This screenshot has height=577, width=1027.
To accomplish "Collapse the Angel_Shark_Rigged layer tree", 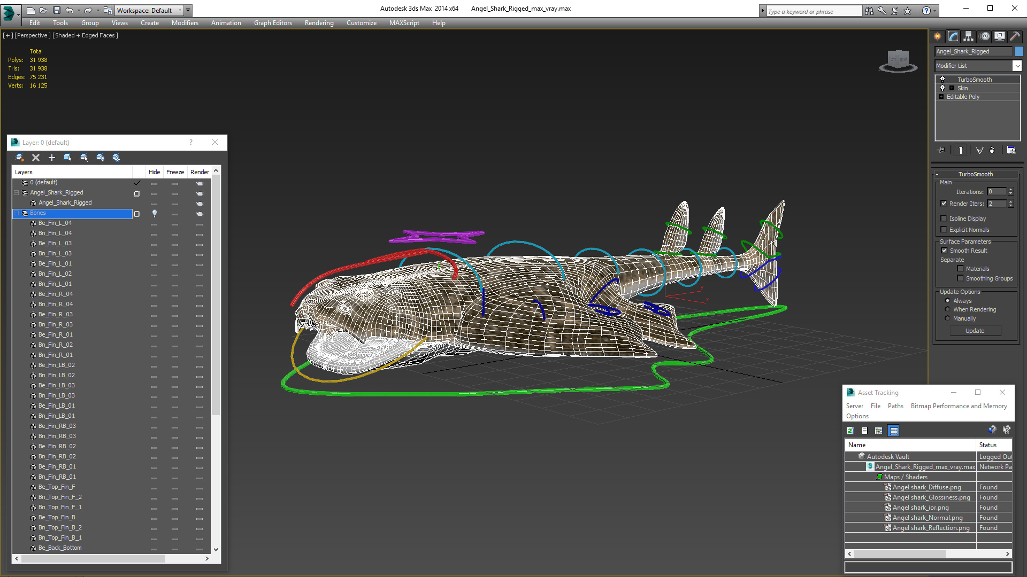I will pyautogui.click(x=16, y=193).
